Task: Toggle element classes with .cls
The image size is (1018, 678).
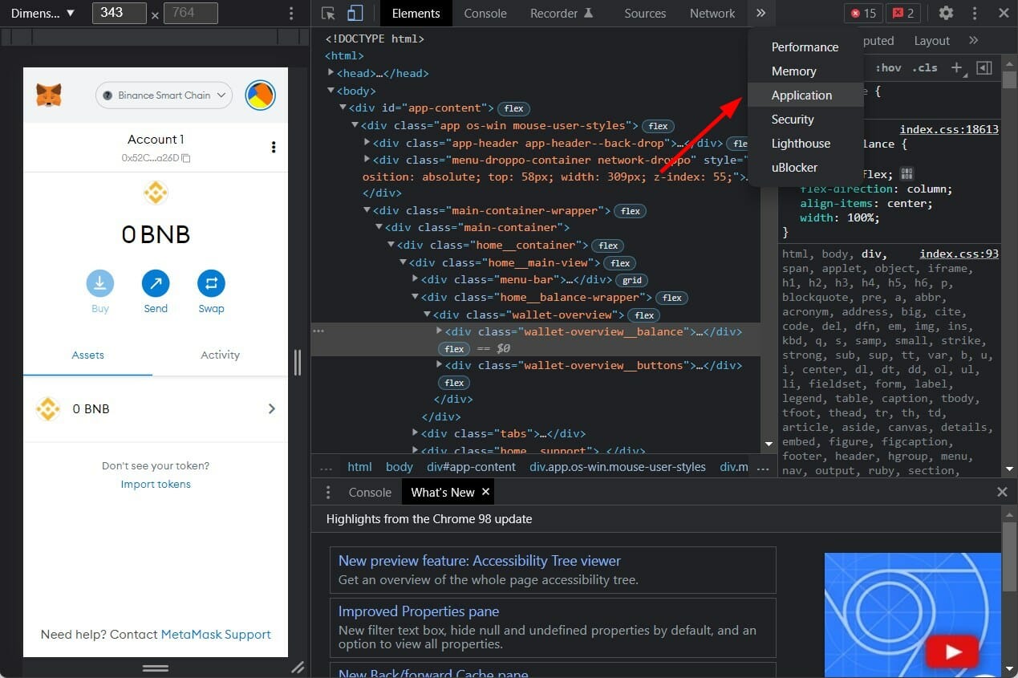Action: click(924, 67)
